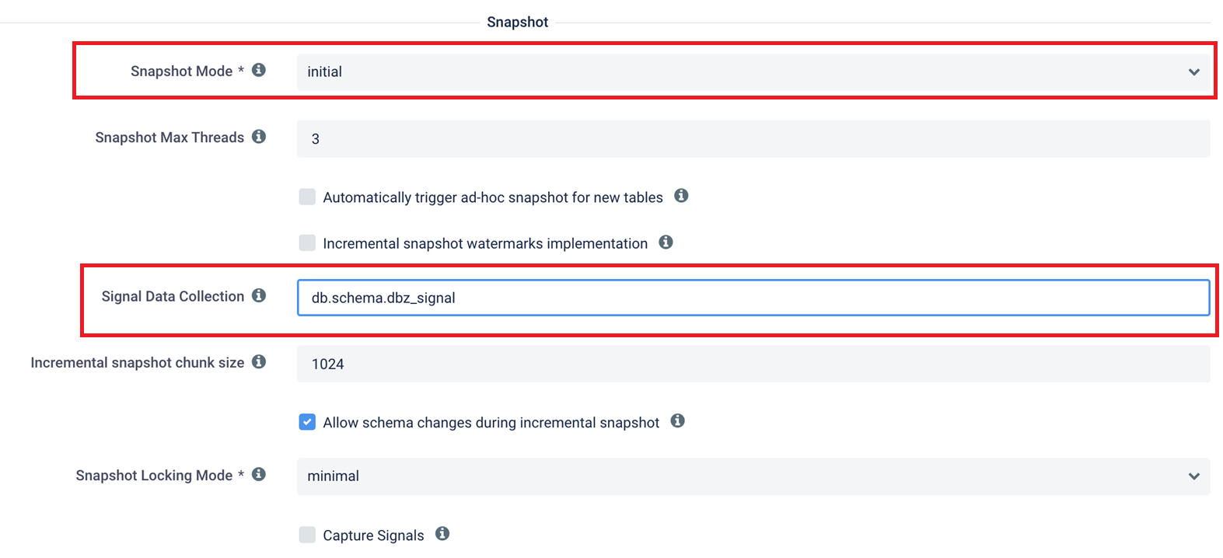This screenshot has width=1223, height=558.
Task: Open the Snapshot Mode dropdown showing initial
Action: point(753,71)
